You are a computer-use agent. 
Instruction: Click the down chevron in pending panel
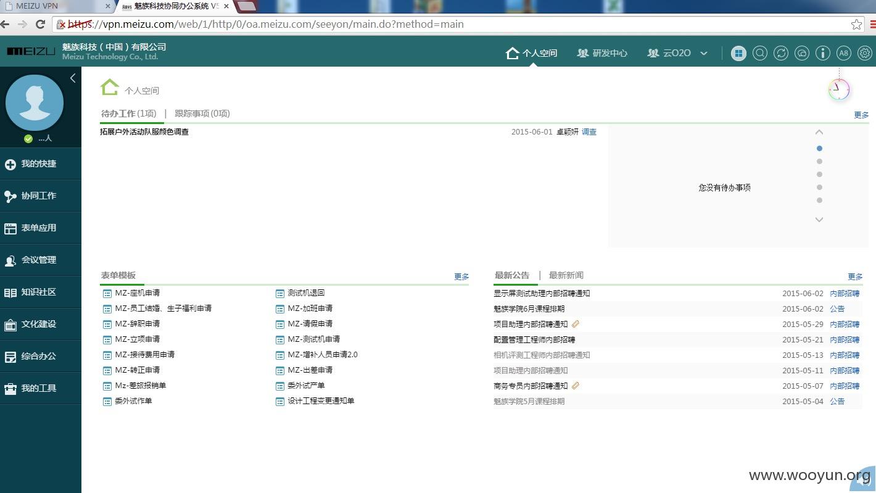tap(819, 219)
